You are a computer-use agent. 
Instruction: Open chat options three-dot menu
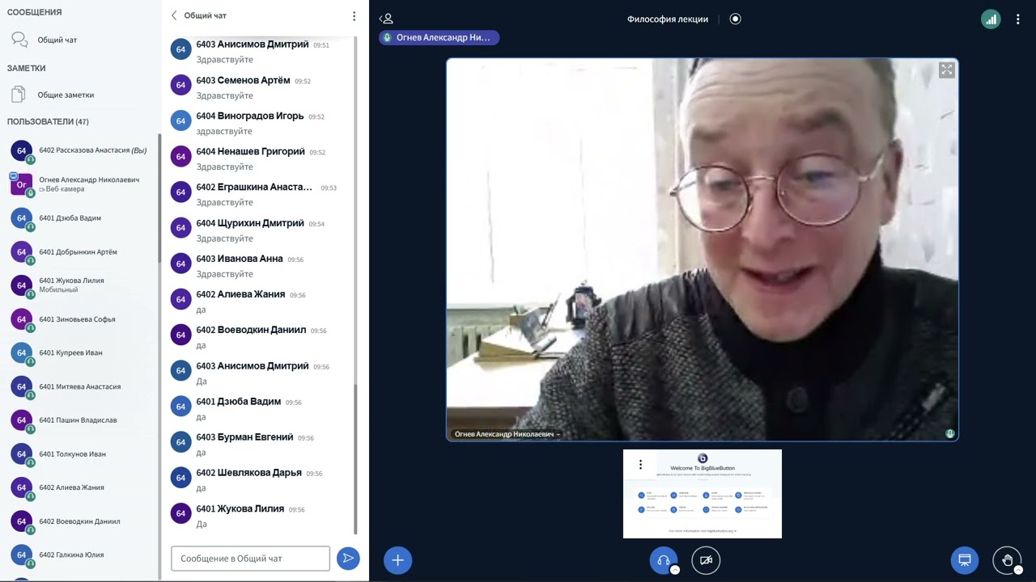(354, 16)
